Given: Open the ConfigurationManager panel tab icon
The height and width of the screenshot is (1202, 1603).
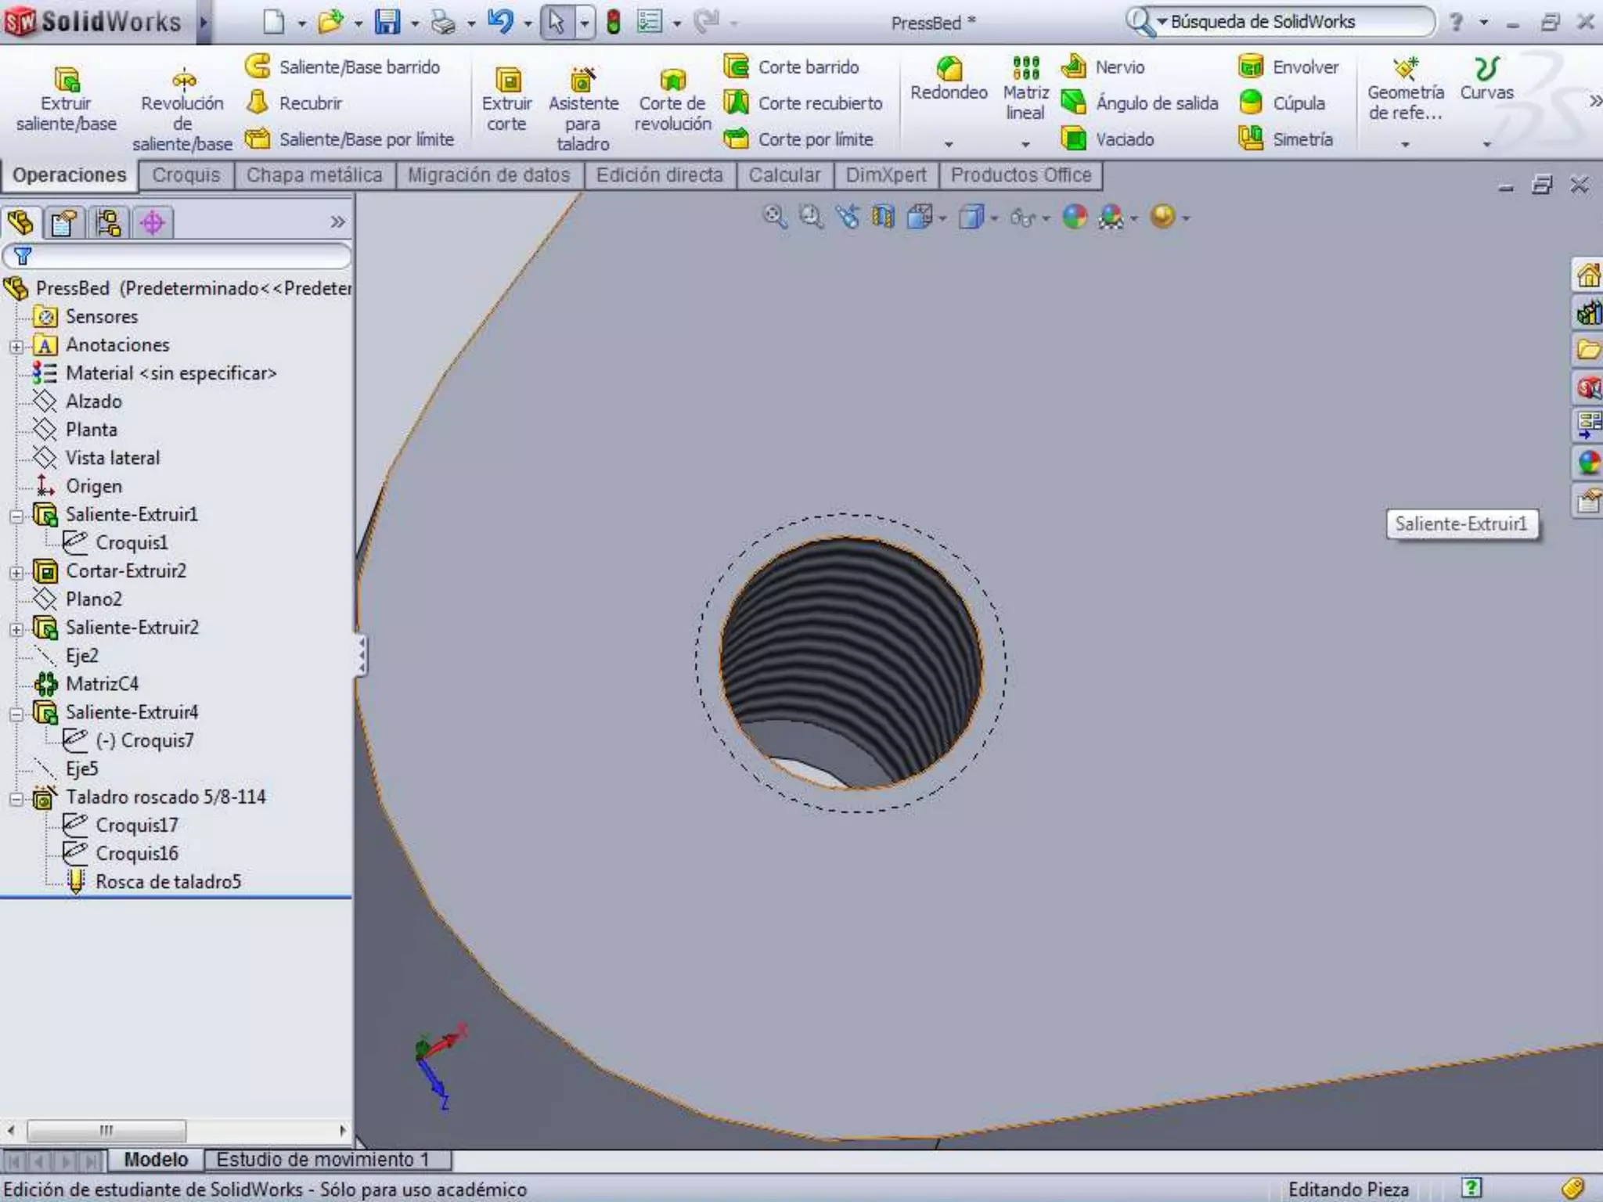Looking at the screenshot, I should (x=108, y=223).
